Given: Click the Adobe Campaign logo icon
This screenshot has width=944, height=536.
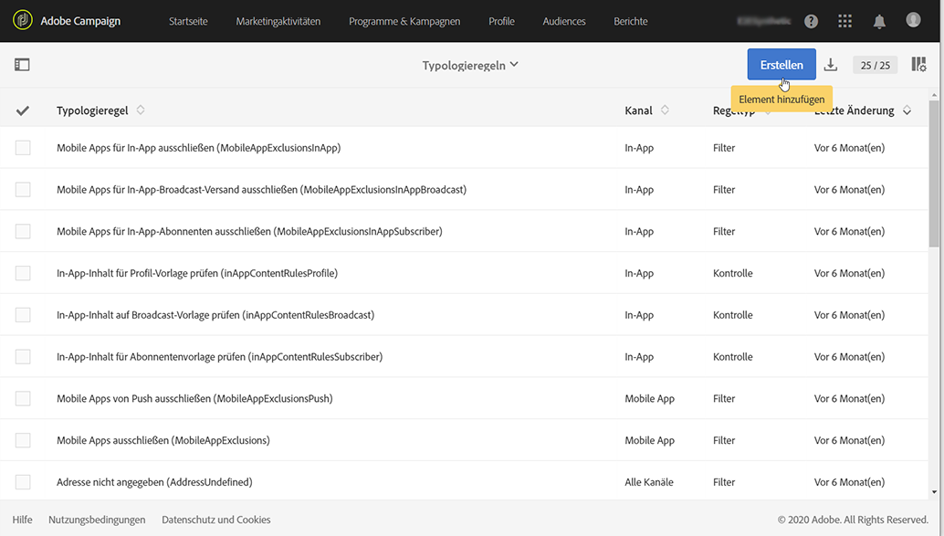Looking at the screenshot, I should pyautogui.click(x=24, y=21).
